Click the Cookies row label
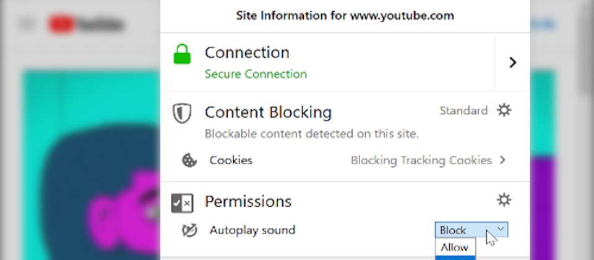 (x=231, y=160)
